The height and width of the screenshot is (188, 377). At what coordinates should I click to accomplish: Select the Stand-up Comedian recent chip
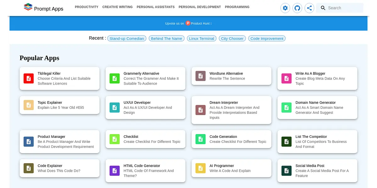(x=127, y=39)
